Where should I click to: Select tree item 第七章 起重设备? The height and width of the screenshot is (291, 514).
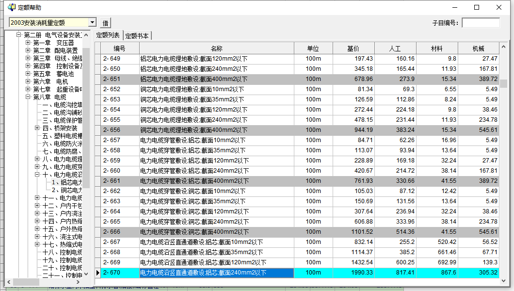[x=58, y=89]
